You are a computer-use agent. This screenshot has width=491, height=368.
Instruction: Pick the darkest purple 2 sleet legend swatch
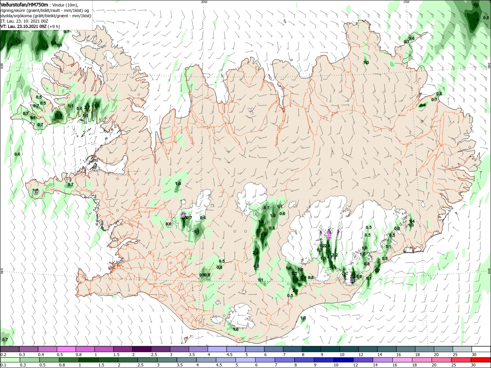[x=141, y=349]
